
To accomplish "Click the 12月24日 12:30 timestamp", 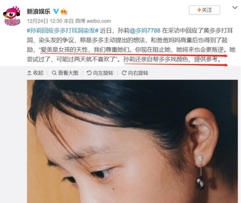I will [x=45, y=21].
